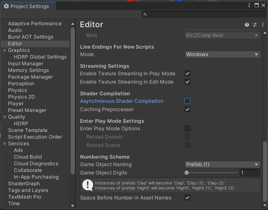The height and width of the screenshot is (210, 268).
Task: Select Player settings
Action: (x=16, y=104)
